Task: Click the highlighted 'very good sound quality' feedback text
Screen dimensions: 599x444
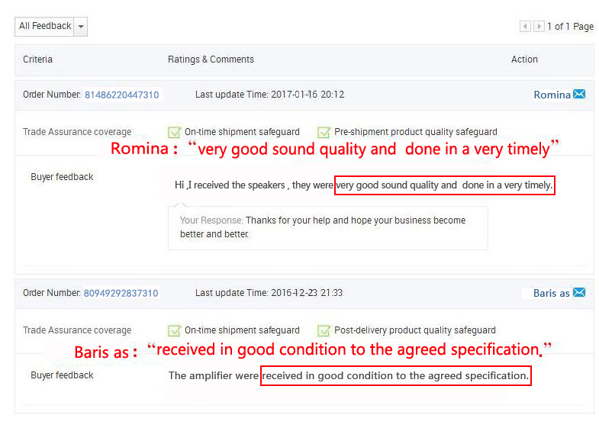Action: pos(444,185)
